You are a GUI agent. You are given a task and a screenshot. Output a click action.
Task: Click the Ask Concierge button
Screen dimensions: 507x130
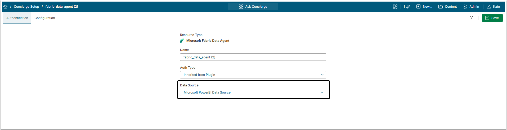pos(253,7)
